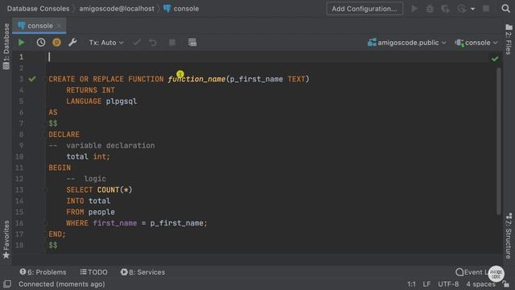The width and height of the screenshot is (515, 290).
Task: Click Connected (moments ago) status message
Action: pos(62,284)
